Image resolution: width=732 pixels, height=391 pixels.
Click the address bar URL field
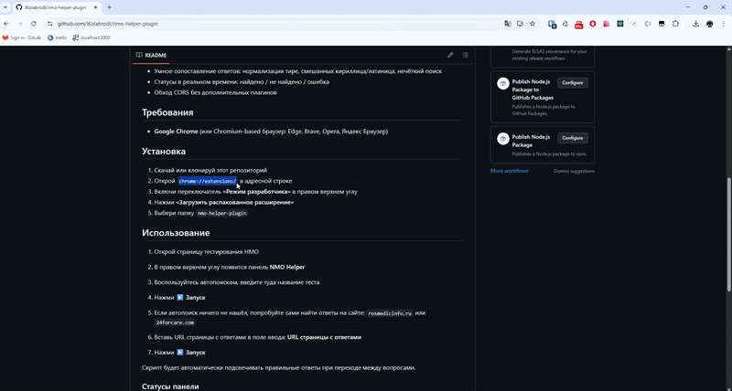pos(278,24)
